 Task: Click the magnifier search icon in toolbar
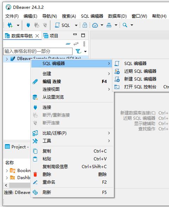click(x=125, y=25)
